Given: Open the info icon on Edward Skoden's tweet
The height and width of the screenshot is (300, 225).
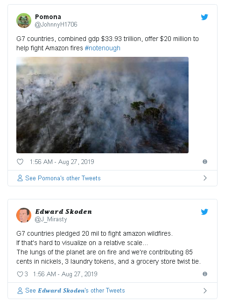Looking at the screenshot, I should coord(205,274).
